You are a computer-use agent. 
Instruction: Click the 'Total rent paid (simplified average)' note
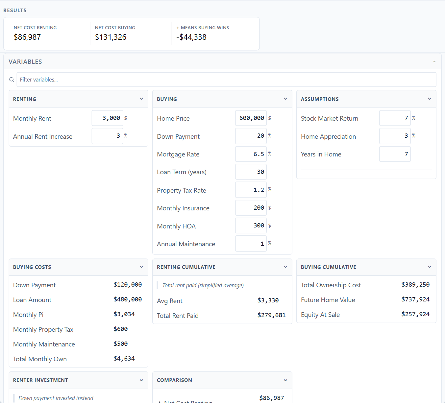tap(203, 285)
